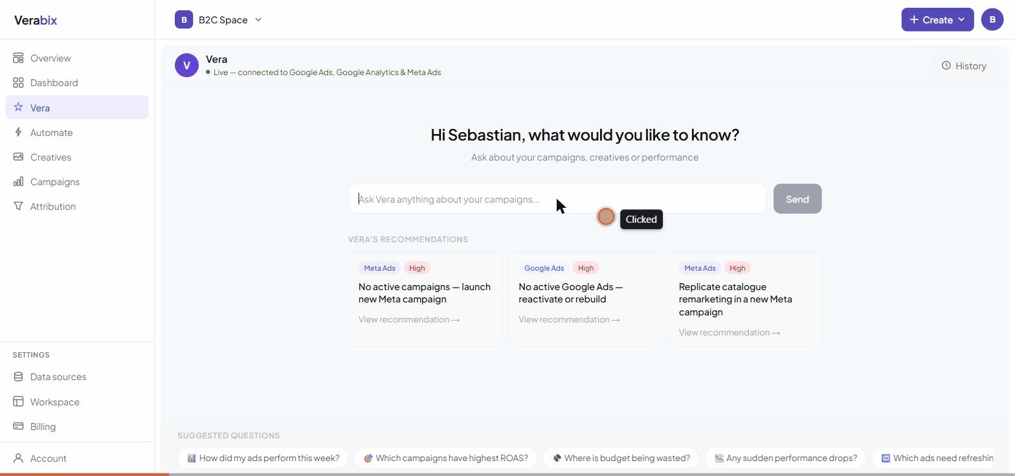Open the Dashboard section
Screen dimensions: 1015x476
point(77,83)
